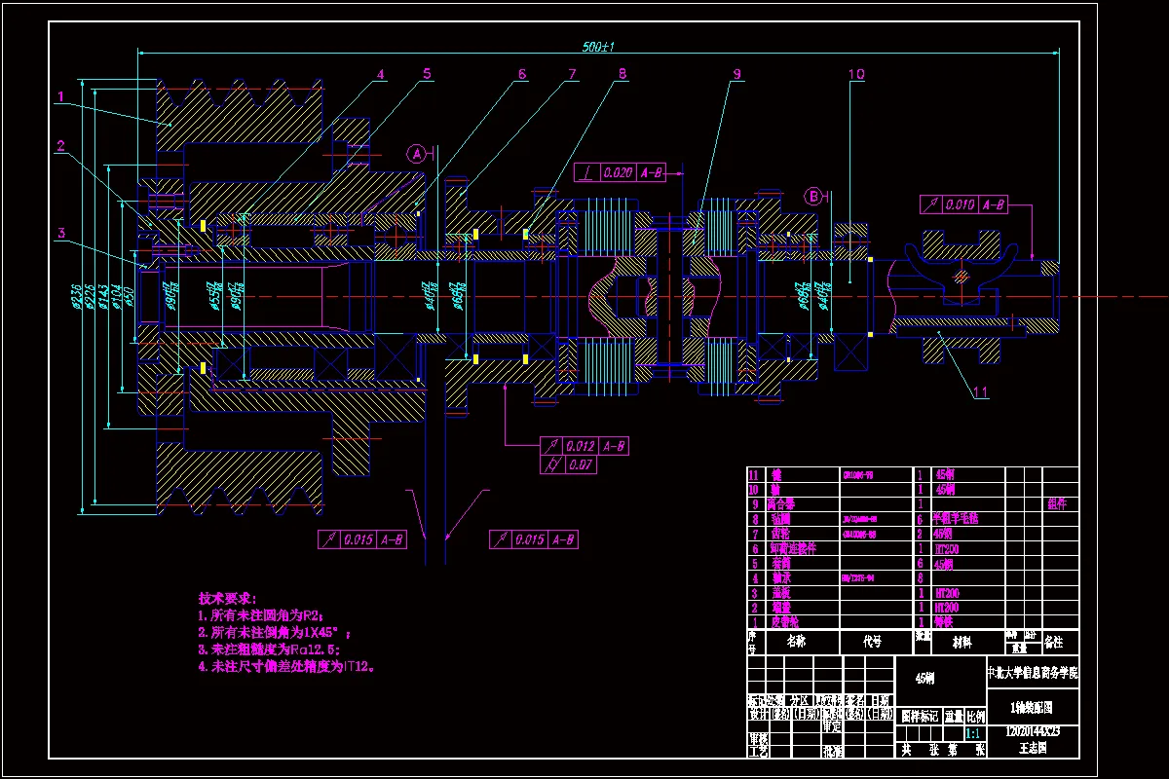
Task: Click the 代号 column header
Action: point(872,642)
